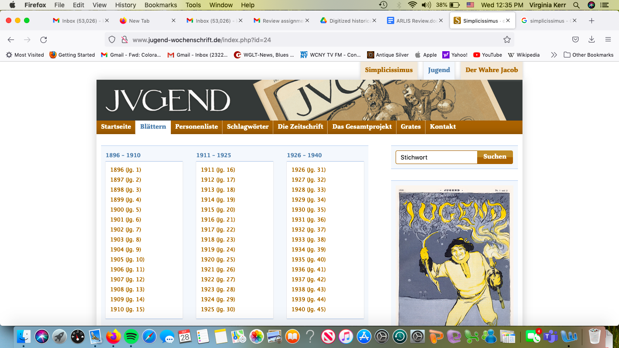The image size is (619, 348).
Task: Open the App Store from the dock
Action: tap(364, 336)
